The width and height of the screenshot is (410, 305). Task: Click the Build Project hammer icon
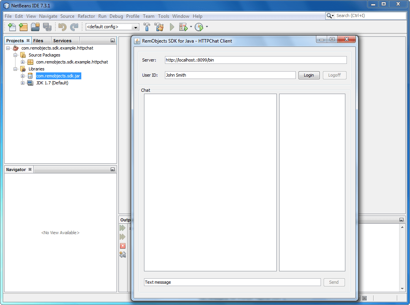[x=147, y=27]
